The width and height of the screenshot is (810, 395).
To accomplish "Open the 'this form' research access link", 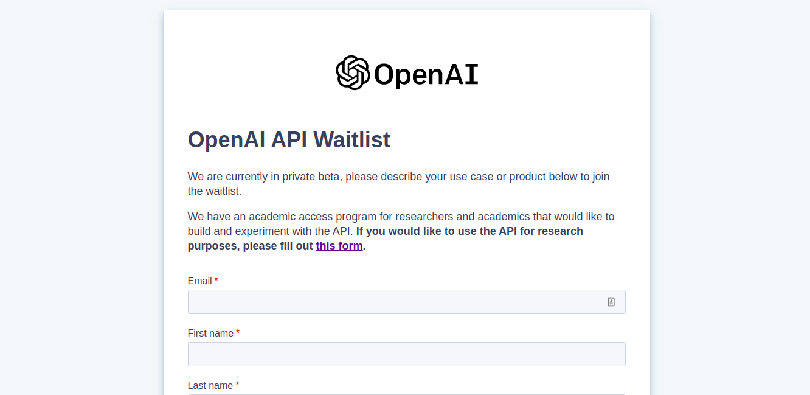I will tap(339, 246).
